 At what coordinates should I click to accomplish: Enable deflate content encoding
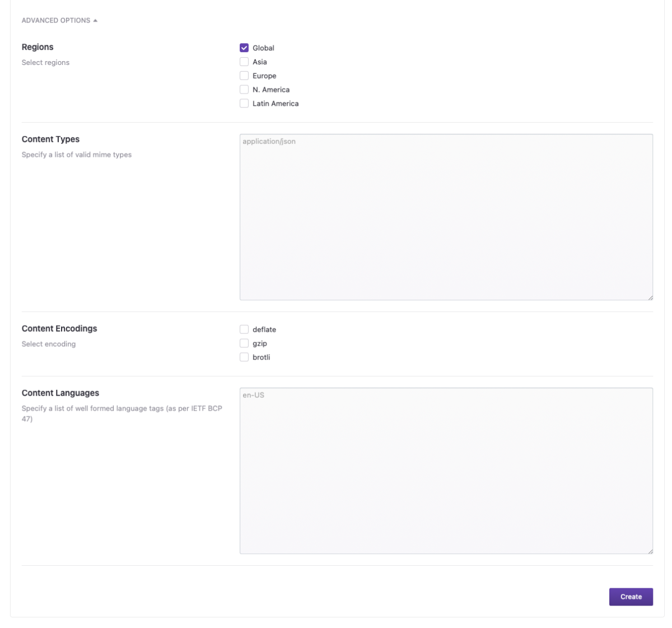click(x=244, y=329)
